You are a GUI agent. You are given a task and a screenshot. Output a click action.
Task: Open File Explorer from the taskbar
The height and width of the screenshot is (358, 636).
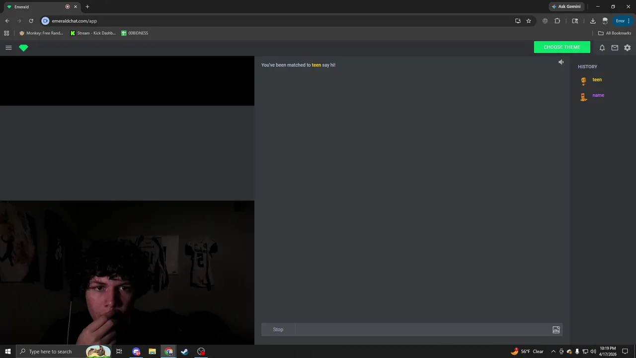point(153,352)
